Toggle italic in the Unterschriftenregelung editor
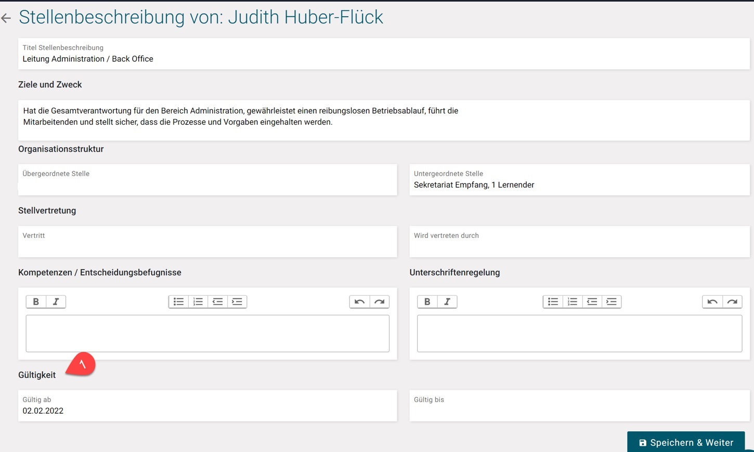Screen dimensions: 754x452 coord(447,302)
